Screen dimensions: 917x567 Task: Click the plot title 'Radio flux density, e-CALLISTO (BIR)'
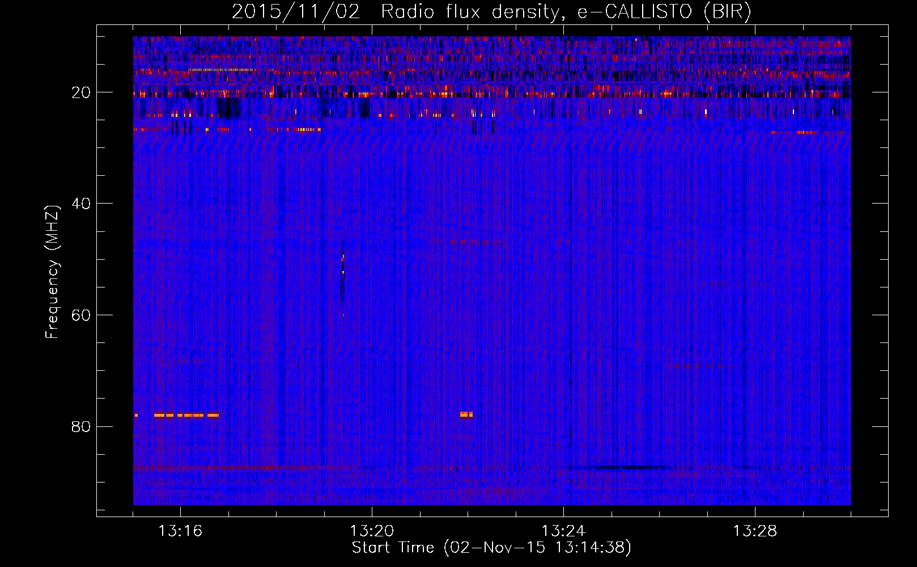coord(566,12)
